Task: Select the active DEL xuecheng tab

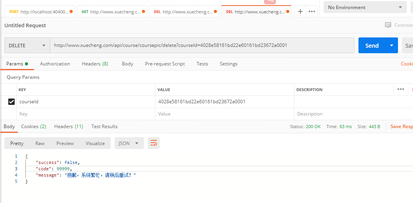Action: tap(256, 11)
